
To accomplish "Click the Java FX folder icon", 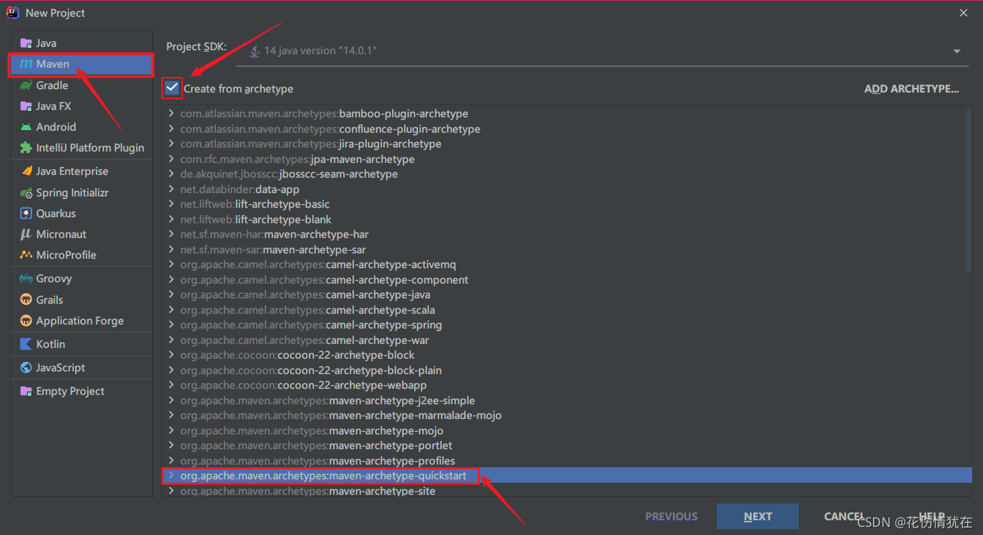I will [26, 106].
